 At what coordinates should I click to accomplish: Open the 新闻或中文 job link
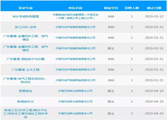click(x=26, y=102)
